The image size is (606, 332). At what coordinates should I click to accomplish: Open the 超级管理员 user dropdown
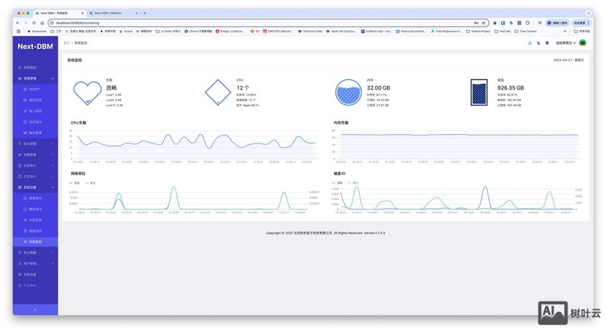pos(566,42)
